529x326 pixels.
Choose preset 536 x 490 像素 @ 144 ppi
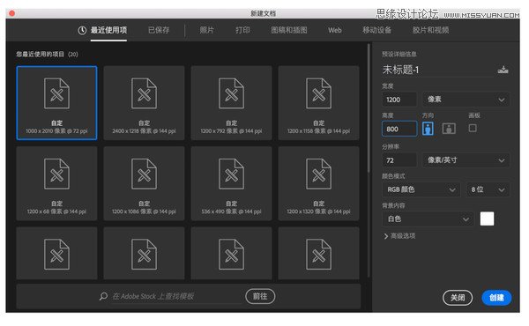[231, 183]
